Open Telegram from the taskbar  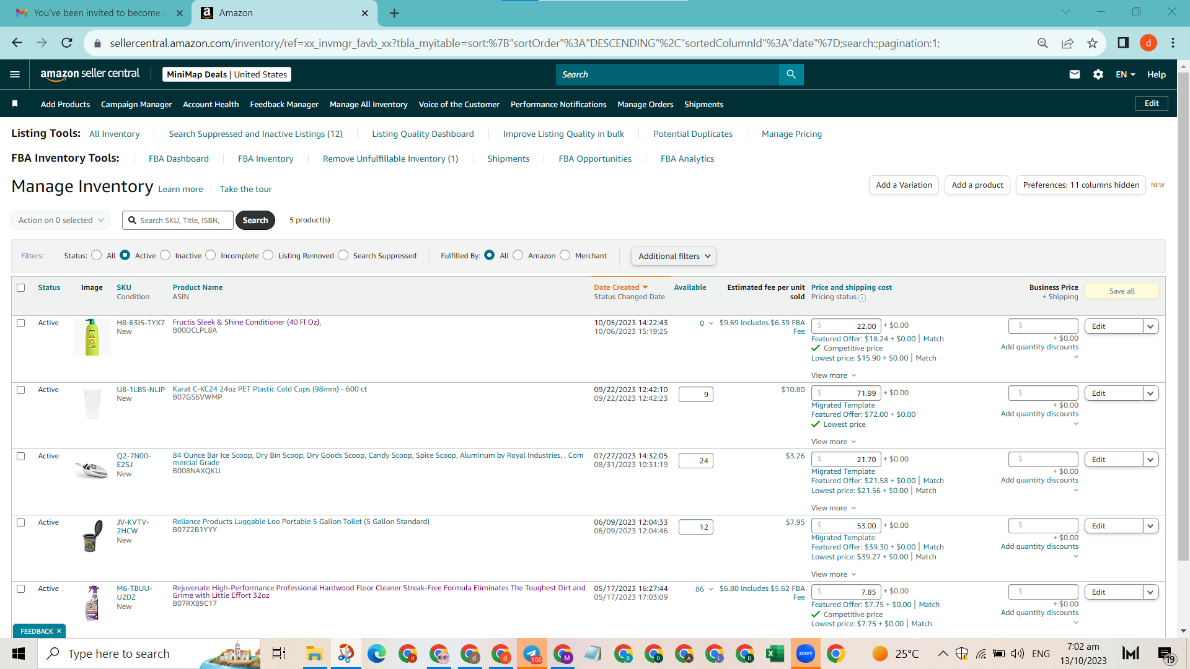[532, 654]
